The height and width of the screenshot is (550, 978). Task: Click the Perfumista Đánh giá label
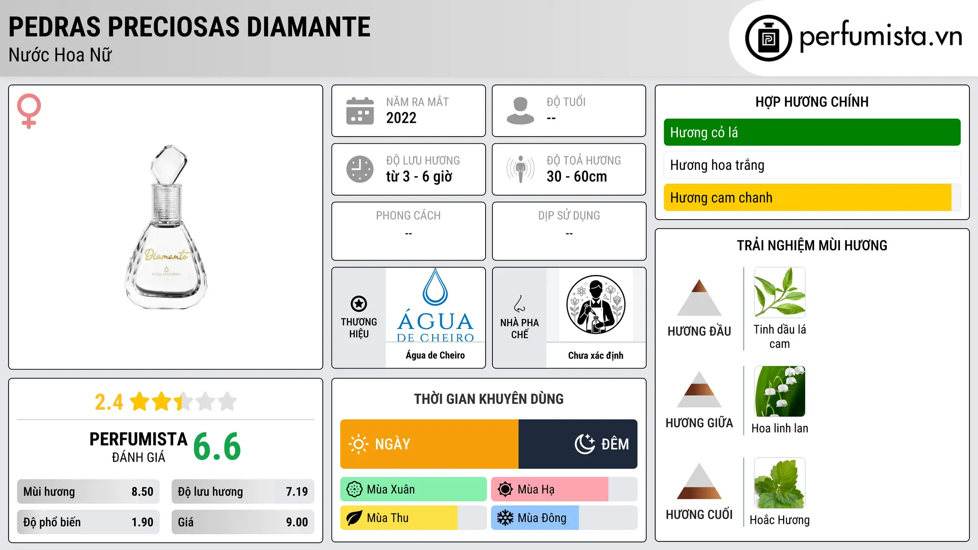(138, 447)
